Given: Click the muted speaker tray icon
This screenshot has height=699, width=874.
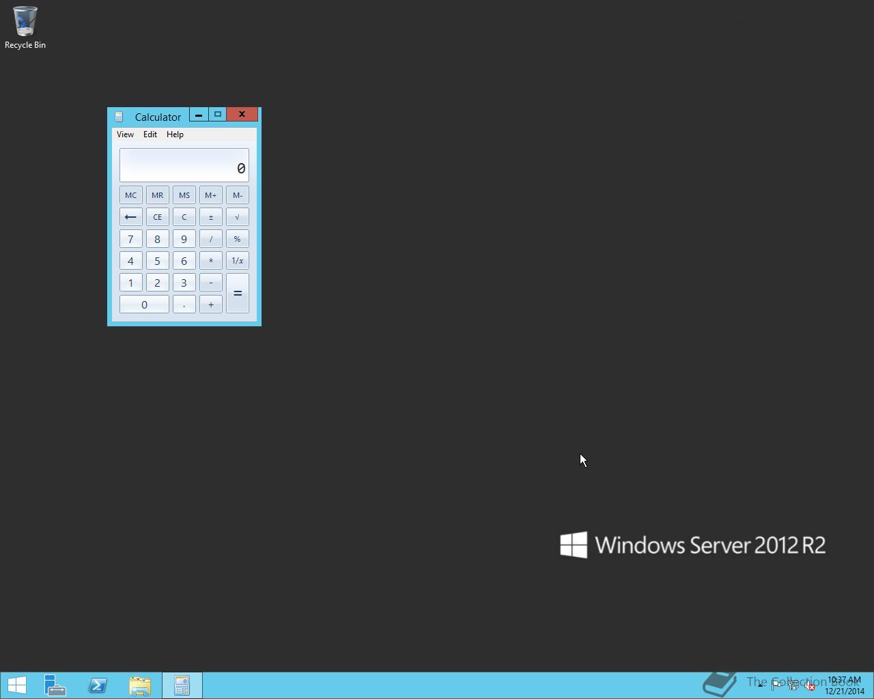Looking at the screenshot, I should [809, 685].
